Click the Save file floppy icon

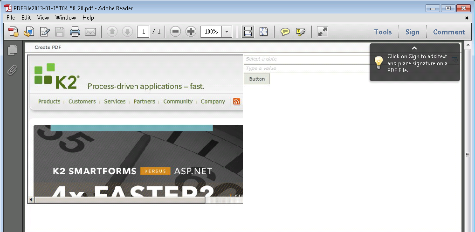(x=60, y=32)
